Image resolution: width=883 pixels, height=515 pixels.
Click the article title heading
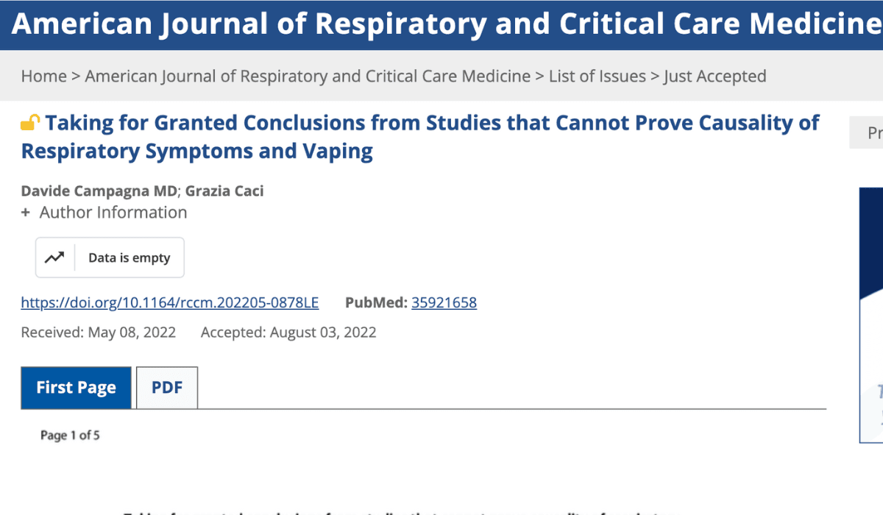419,137
